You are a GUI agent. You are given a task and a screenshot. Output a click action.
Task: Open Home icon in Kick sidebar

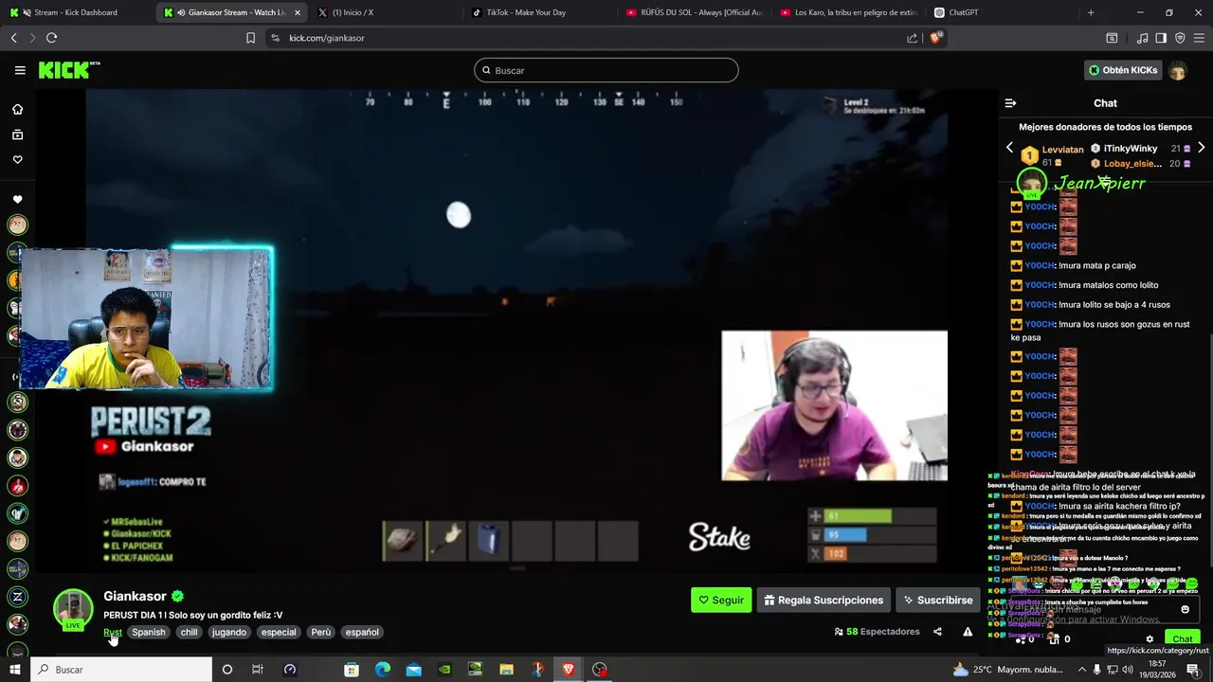pyautogui.click(x=17, y=109)
